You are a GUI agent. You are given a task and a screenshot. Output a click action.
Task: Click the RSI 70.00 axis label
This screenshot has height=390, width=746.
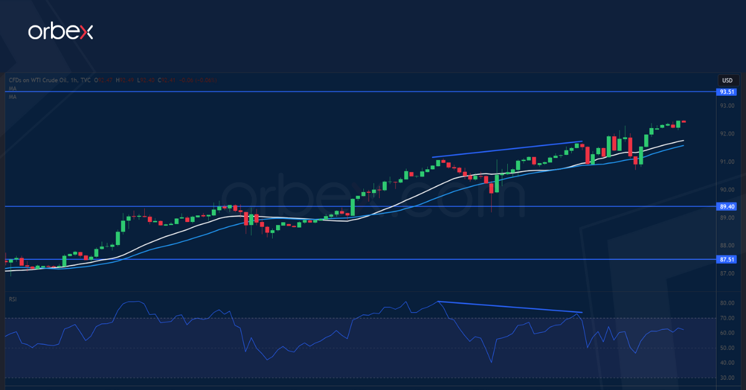coord(727,318)
